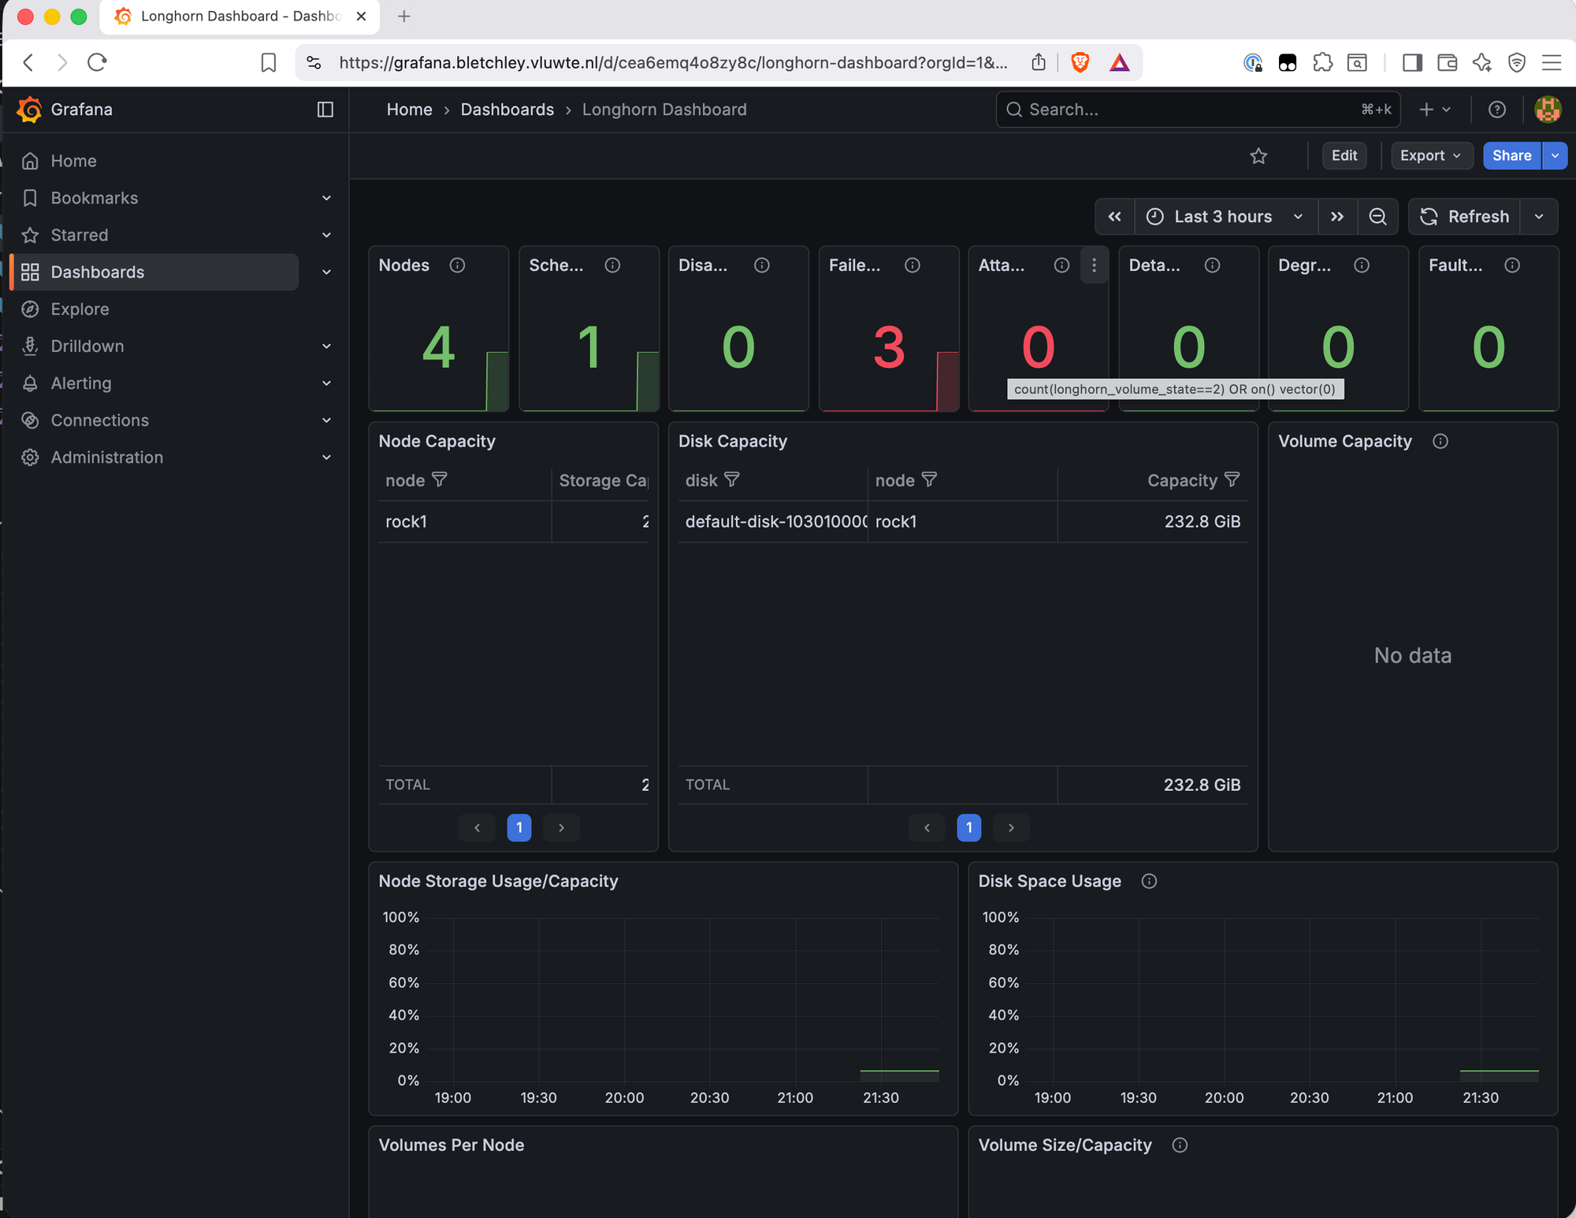Select Explore from the sidebar
Screen dimensions: 1576x1218
tap(80, 309)
